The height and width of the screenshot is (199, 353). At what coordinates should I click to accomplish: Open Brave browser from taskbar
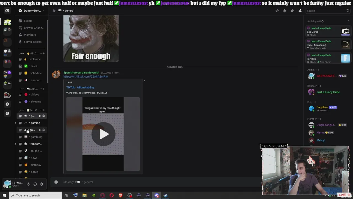click(121, 195)
